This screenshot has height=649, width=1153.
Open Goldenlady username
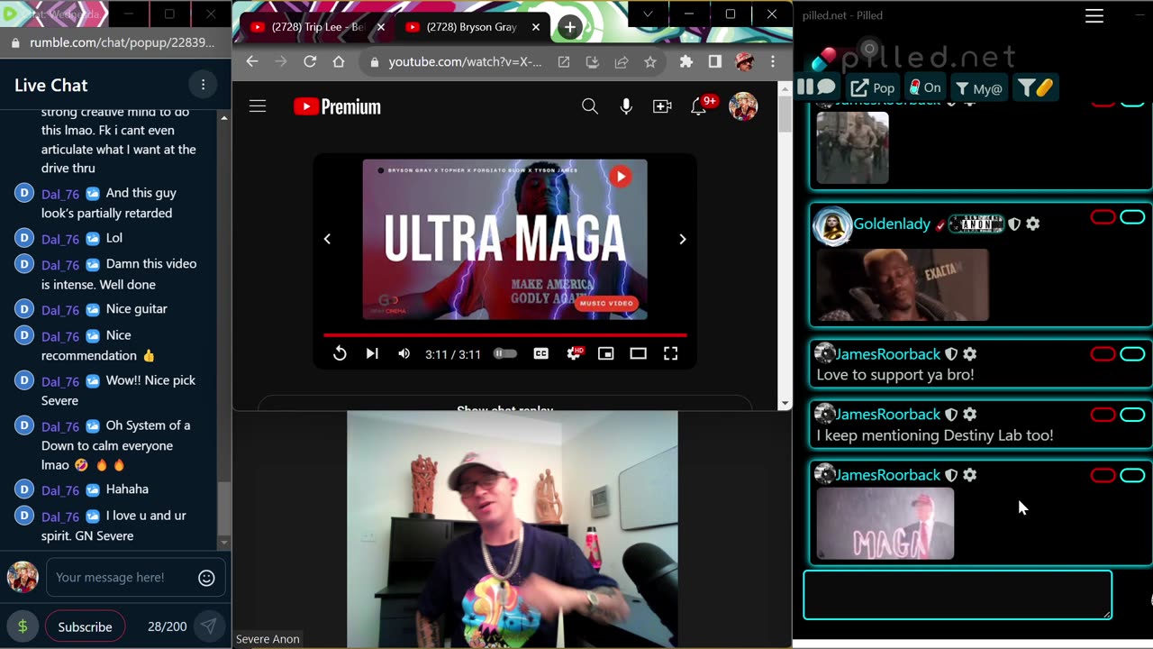(892, 224)
